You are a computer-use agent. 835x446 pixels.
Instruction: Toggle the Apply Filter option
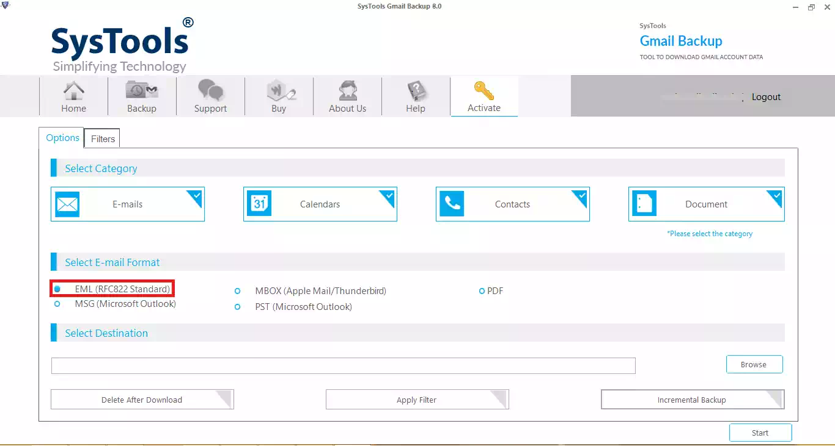coord(417,400)
